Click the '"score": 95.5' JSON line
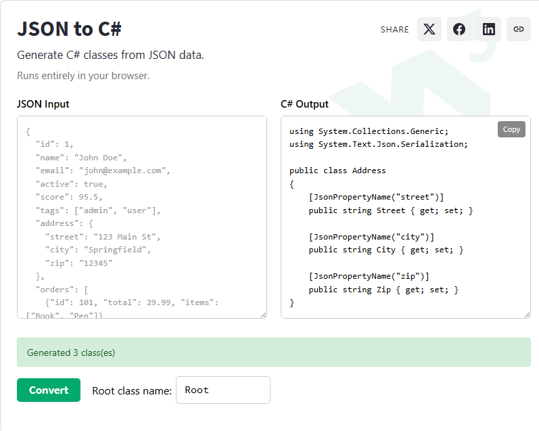Image resolution: width=539 pixels, height=431 pixels. tap(69, 197)
